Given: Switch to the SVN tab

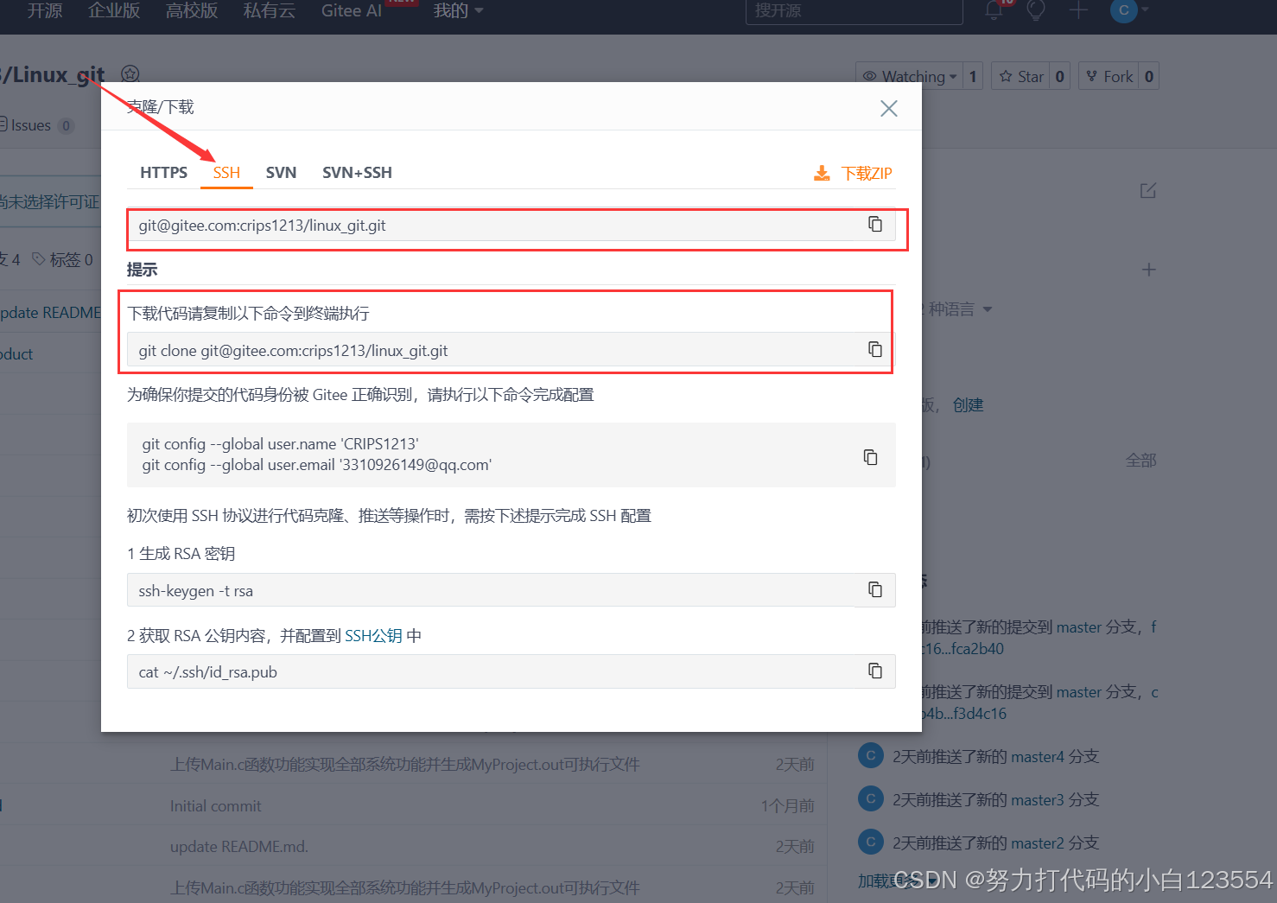Looking at the screenshot, I should point(281,173).
